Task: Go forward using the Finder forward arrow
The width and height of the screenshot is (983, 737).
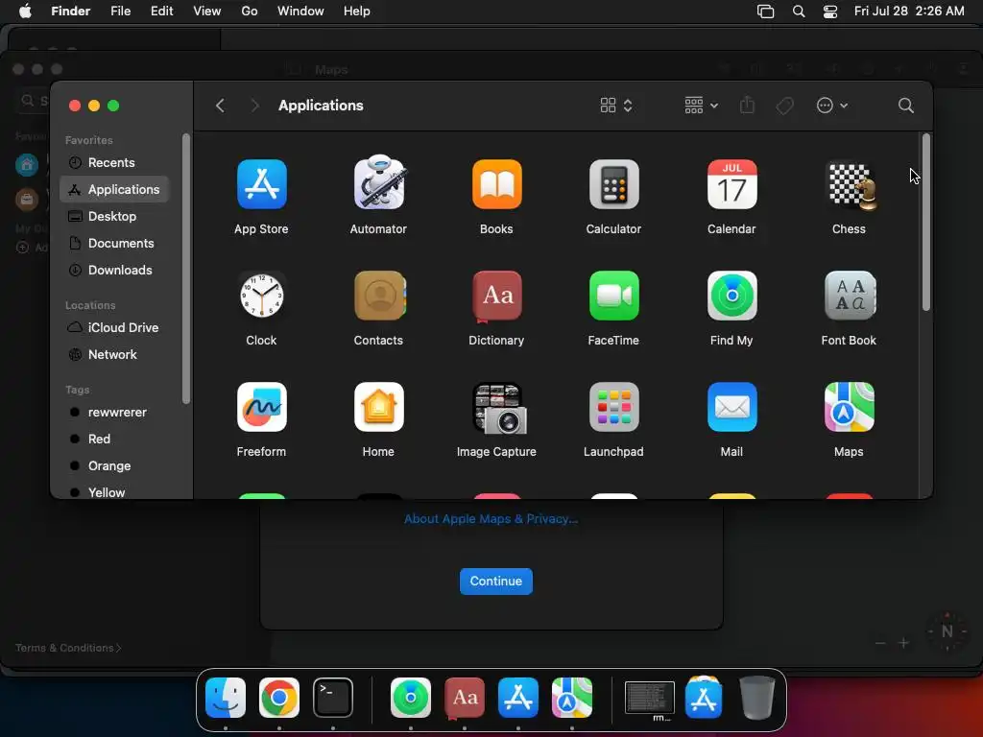Action: click(x=254, y=106)
